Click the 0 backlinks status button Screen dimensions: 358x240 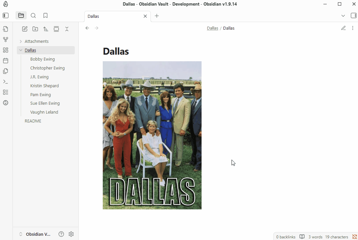pyautogui.click(x=286, y=237)
